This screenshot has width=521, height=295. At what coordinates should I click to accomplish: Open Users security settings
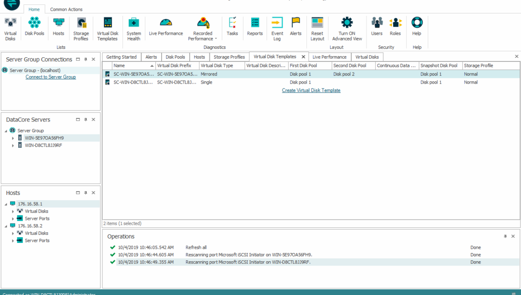click(x=377, y=27)
